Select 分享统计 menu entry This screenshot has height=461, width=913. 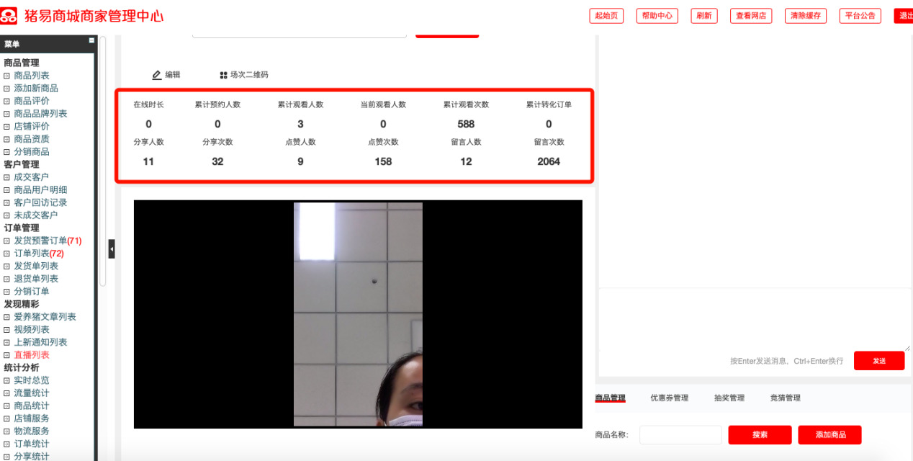click(x=32, y=457)
